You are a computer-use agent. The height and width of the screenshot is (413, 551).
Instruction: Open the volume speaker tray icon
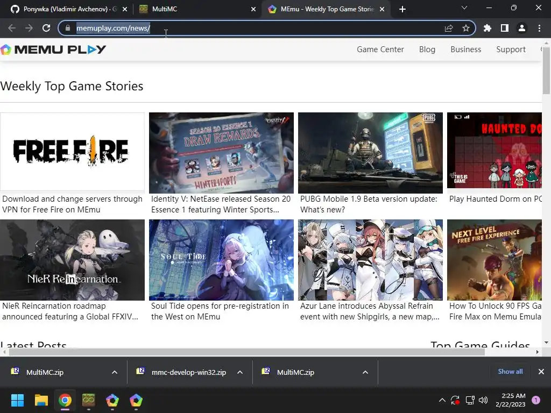coord(483,400)
